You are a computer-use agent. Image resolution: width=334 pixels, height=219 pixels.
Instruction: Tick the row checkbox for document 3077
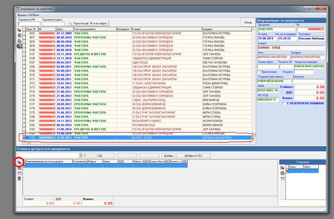click(x=24, y=37)
